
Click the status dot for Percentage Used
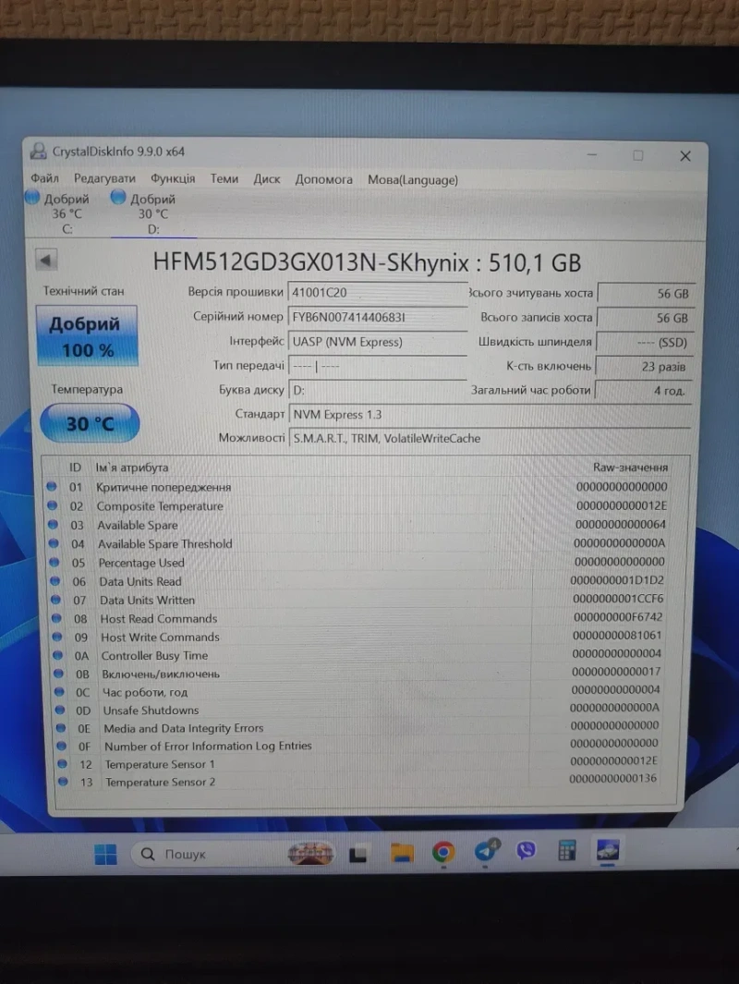click(54, 562)
